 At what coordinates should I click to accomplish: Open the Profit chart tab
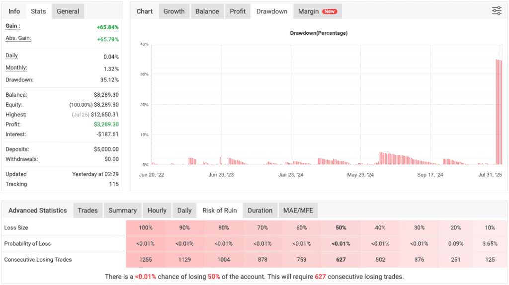(238, 11)
